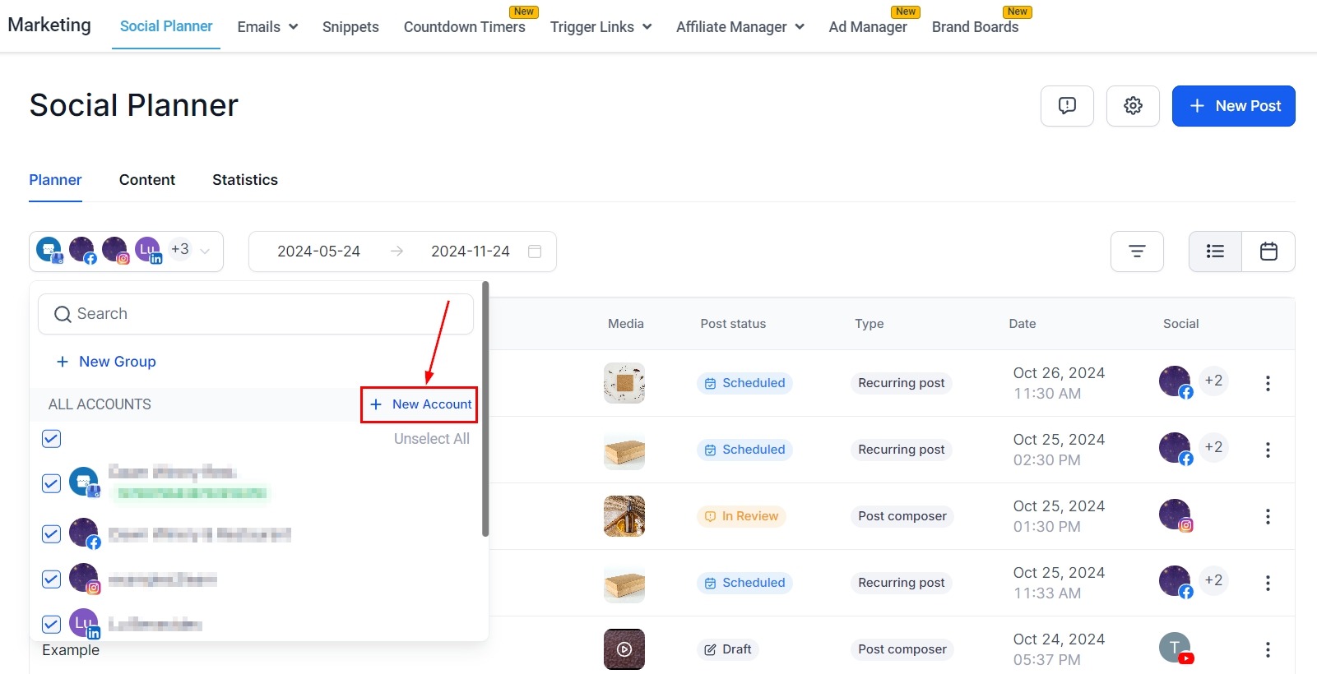Image resolution: width=1317 pixels, height=674 pixels.
Task: Click the New Post button
Action: click(1233, 106)
